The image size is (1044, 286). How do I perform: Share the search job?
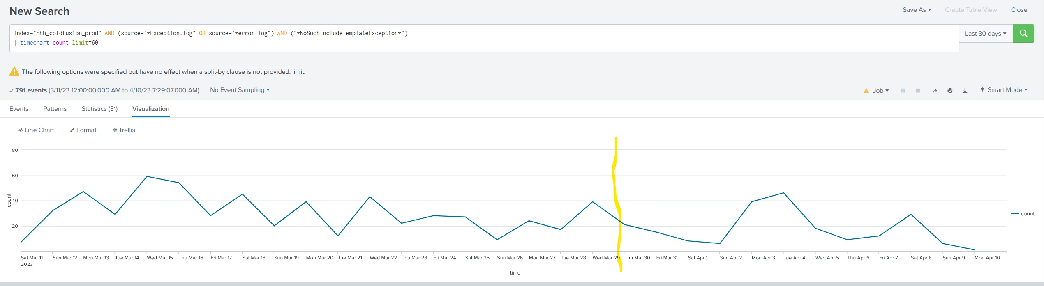935,90
